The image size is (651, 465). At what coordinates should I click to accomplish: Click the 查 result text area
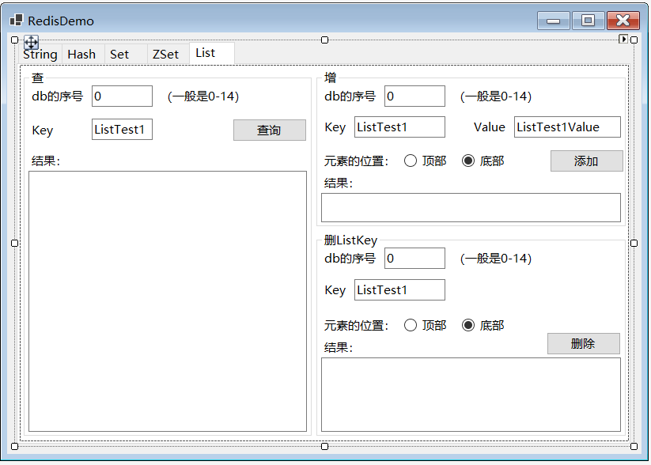pyautogui.click(x=168, y=301)
